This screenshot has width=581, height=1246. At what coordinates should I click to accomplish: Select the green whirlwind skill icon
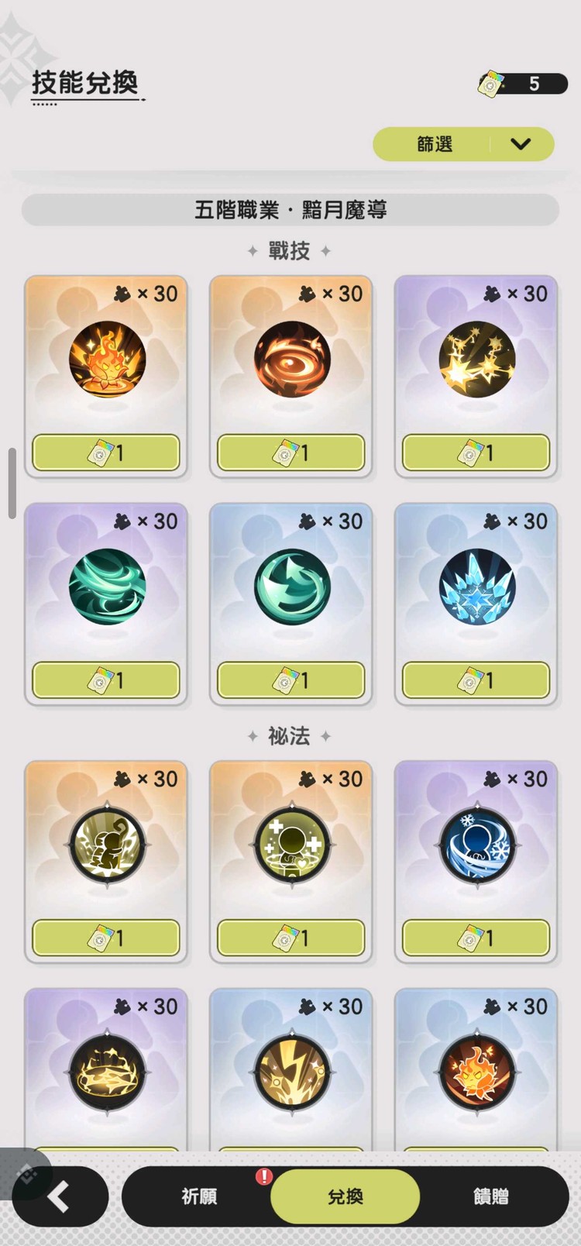106,587
